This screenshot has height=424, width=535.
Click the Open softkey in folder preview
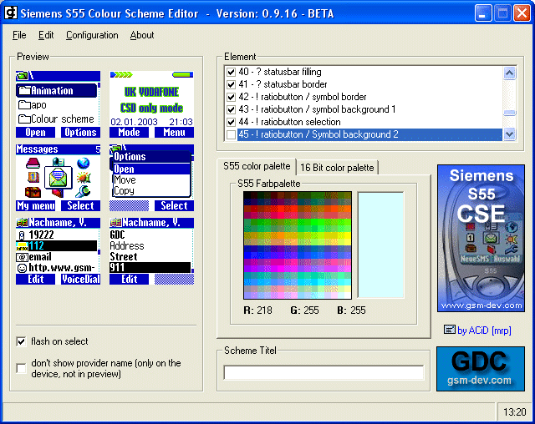click(x=35, y=133)
